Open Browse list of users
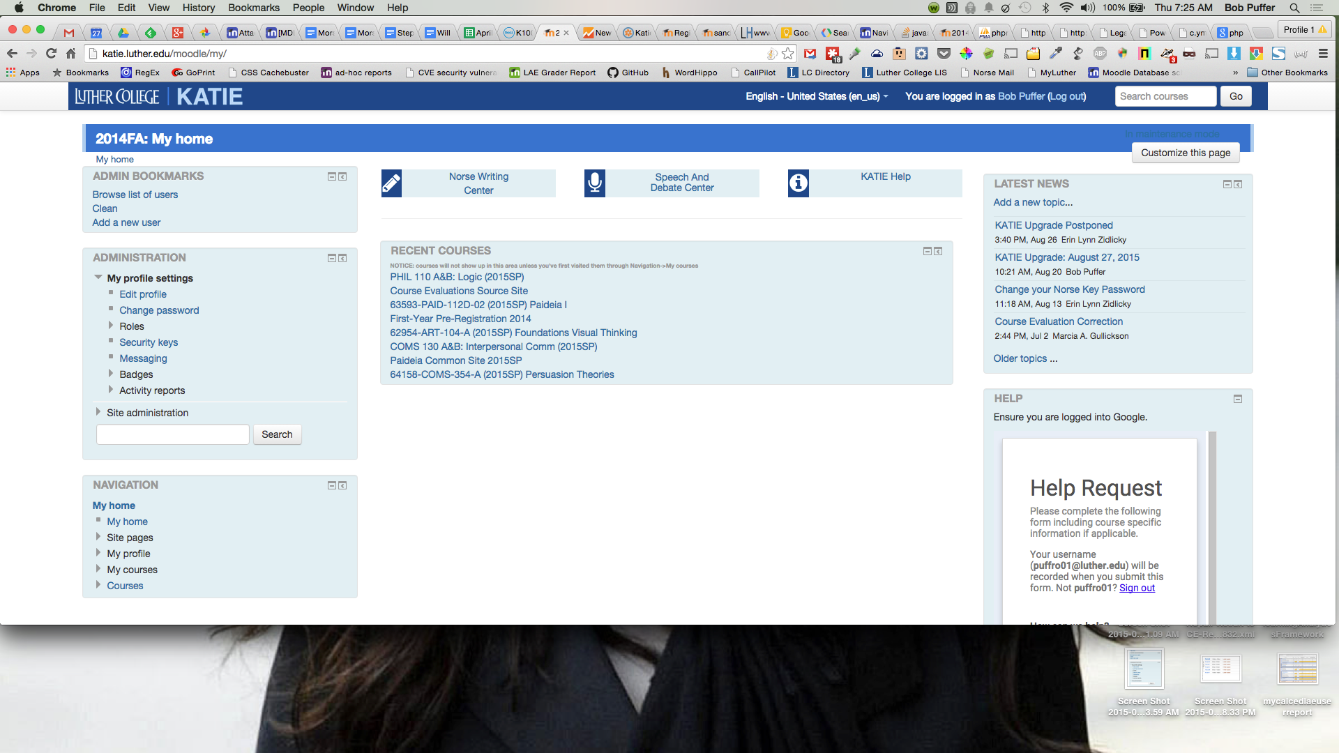1339x753 pixels. click(135, 195)
